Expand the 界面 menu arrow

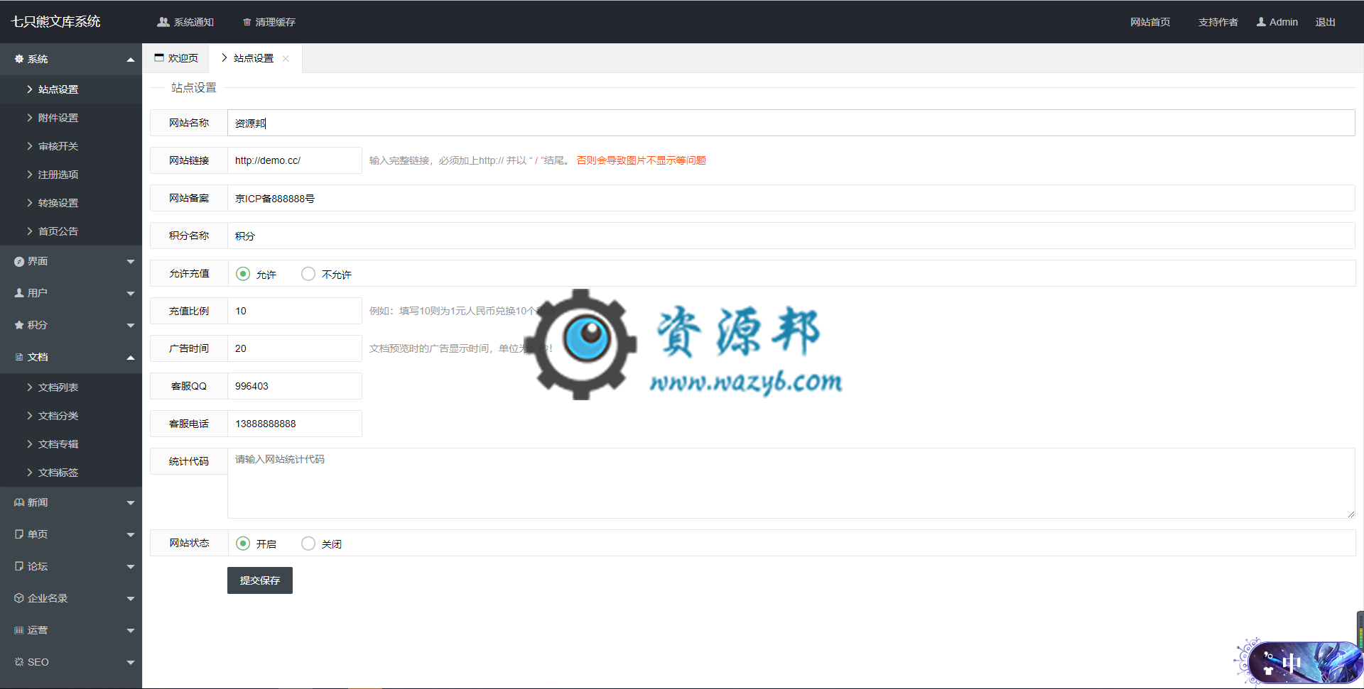131,262
